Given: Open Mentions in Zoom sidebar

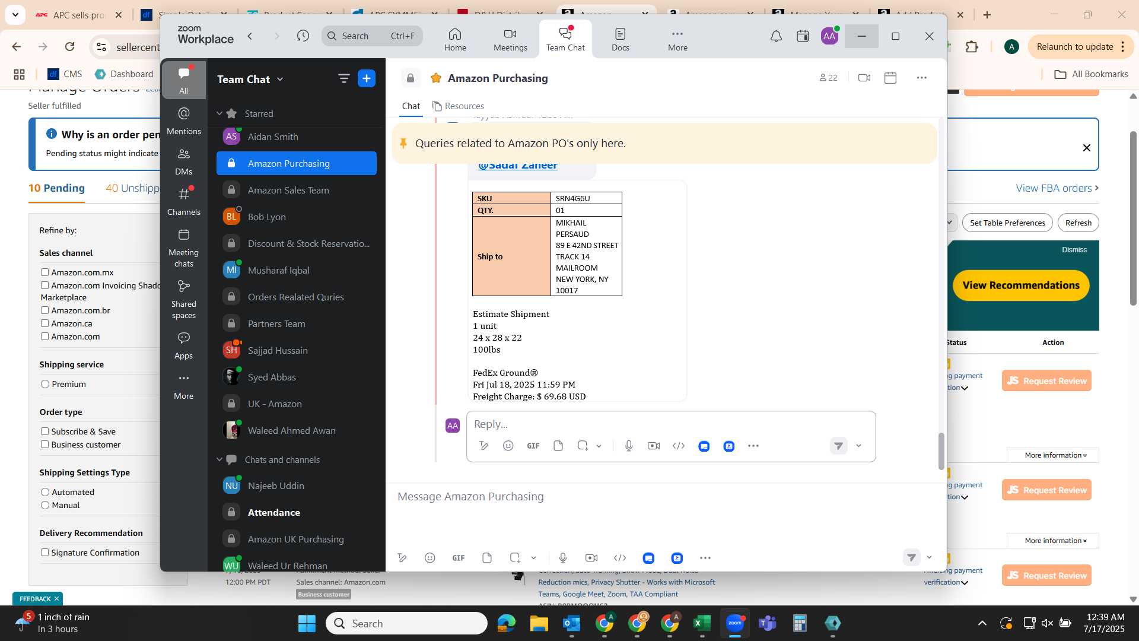Looking at the screenshot, I should [x=184, y=121].
